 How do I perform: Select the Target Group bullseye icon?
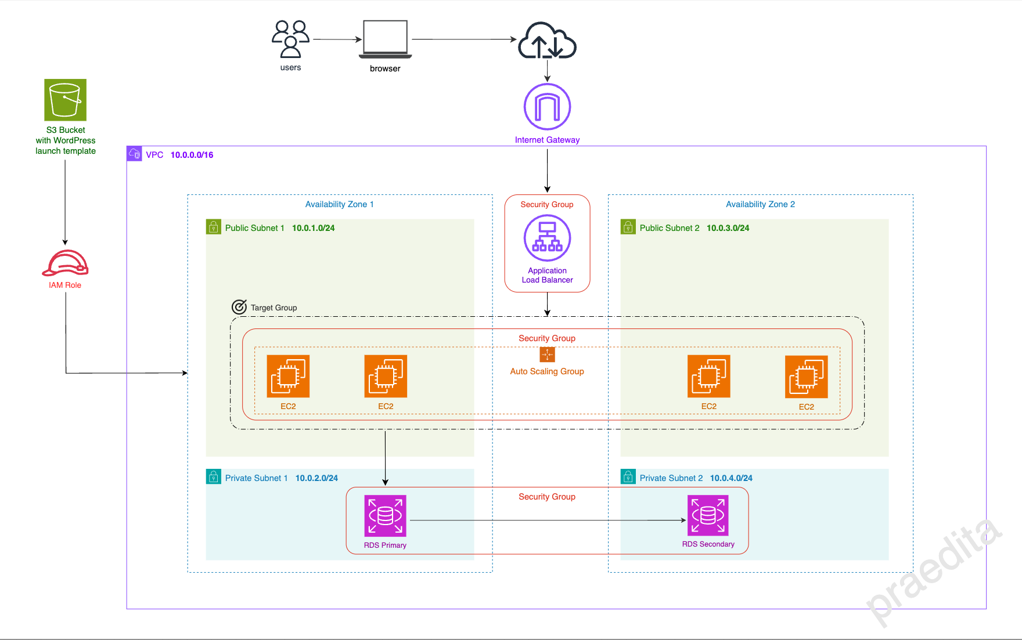click(239, 307)
